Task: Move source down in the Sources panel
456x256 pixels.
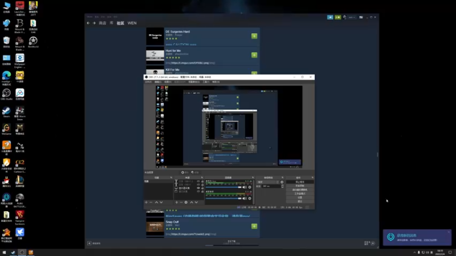Action: 196,203
